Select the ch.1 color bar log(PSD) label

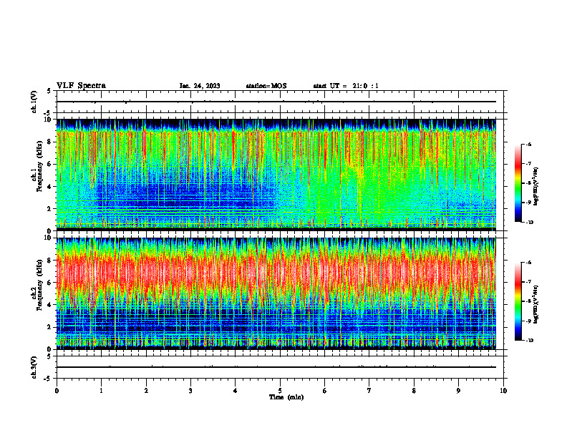coord(535,187)
